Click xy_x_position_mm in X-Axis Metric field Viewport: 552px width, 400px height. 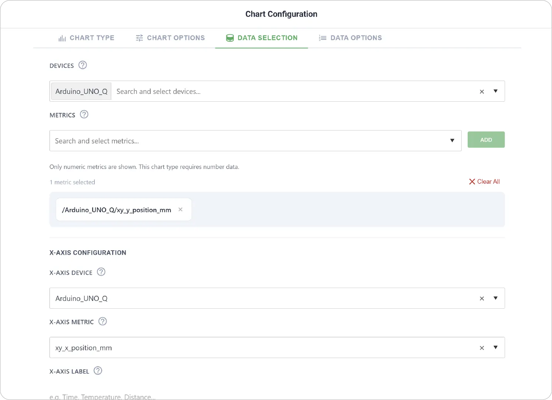(x=84, y=348)
